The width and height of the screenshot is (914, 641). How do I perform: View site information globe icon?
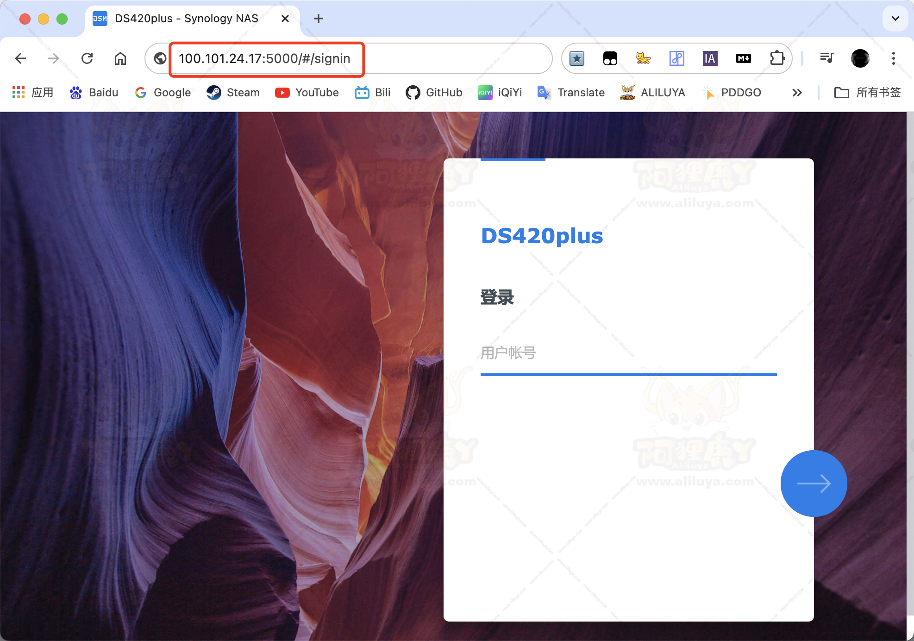(x=160, y=58)
